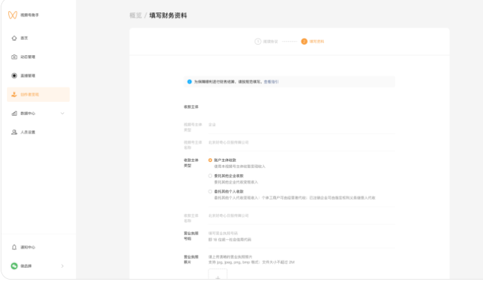This screenshot has width=483, height=281.
Task: Select the highlighted 创作者变现 sidebar item
Action: (38, 94)
